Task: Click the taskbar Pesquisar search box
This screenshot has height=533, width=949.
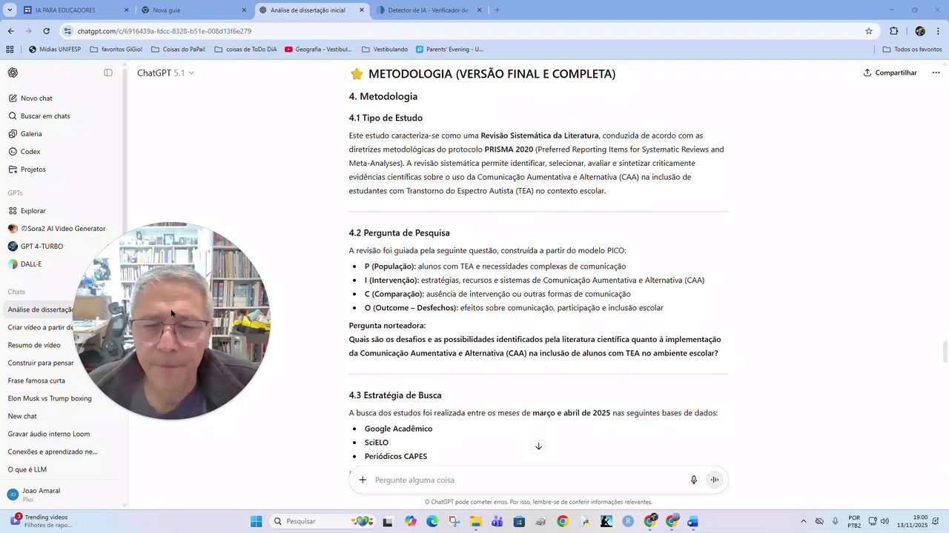Action: pos(323,521)
